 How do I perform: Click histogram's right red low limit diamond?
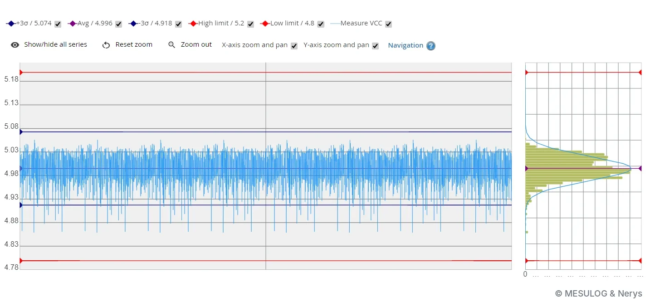tap(640, 261)
